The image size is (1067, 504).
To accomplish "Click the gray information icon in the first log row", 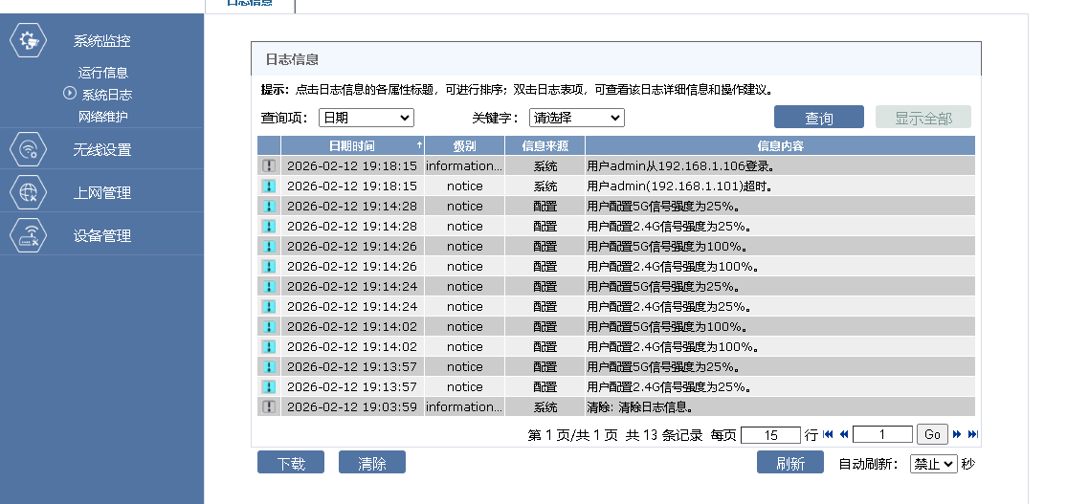I will pyautogui.click(x=269, y=166).
